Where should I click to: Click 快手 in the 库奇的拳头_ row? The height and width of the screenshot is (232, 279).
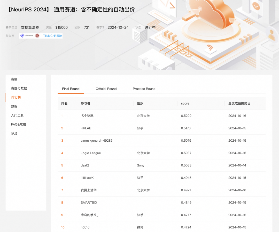[140, 215]
